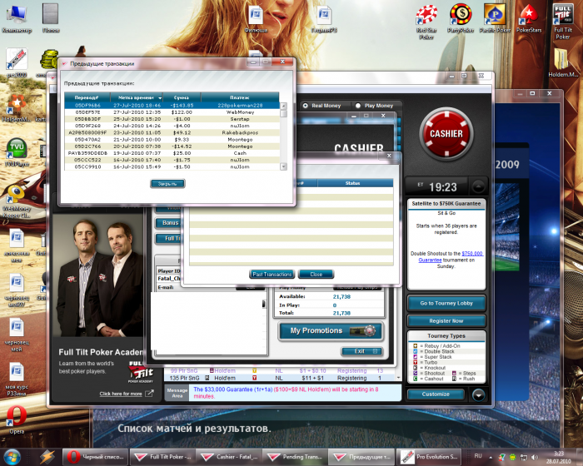This screenshot has width=583, height=466.
Task: Click the Knockout legend icon
Action: tap(415, 368)
